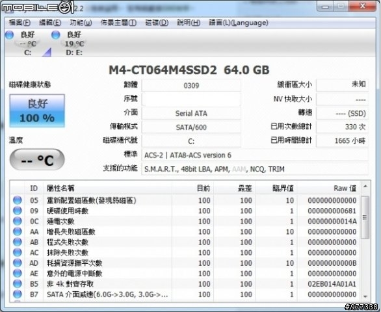Viewport: 381px width, 312px height.
Task: Minimize the window
Action: tap(325, 6)
